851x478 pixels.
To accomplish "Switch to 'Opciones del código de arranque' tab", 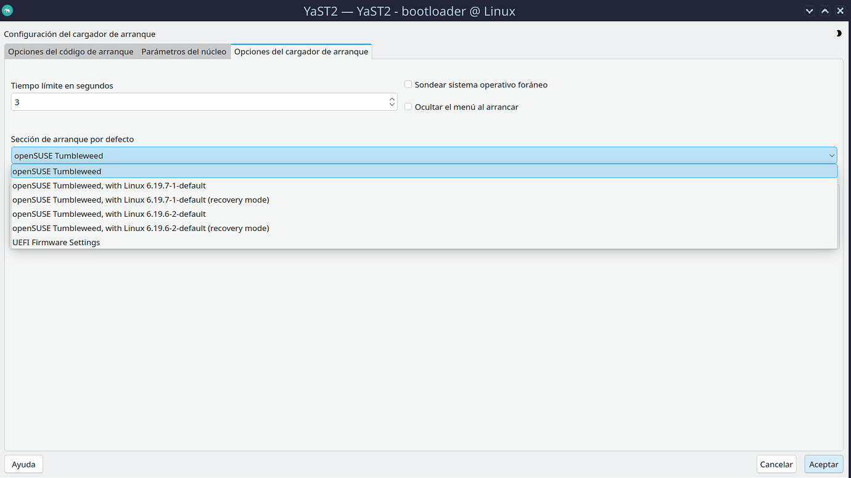I will click(71, 52).
